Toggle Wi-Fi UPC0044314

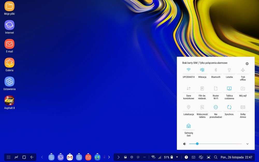pyautogui.click(x=189, y=73)
